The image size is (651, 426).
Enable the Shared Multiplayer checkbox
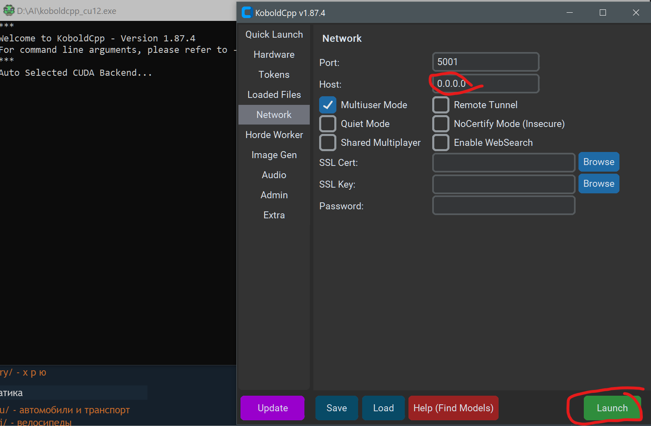click(x=328, y=143)
